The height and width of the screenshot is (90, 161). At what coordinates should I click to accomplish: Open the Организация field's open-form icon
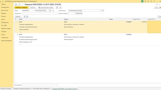tap(103, 10)
